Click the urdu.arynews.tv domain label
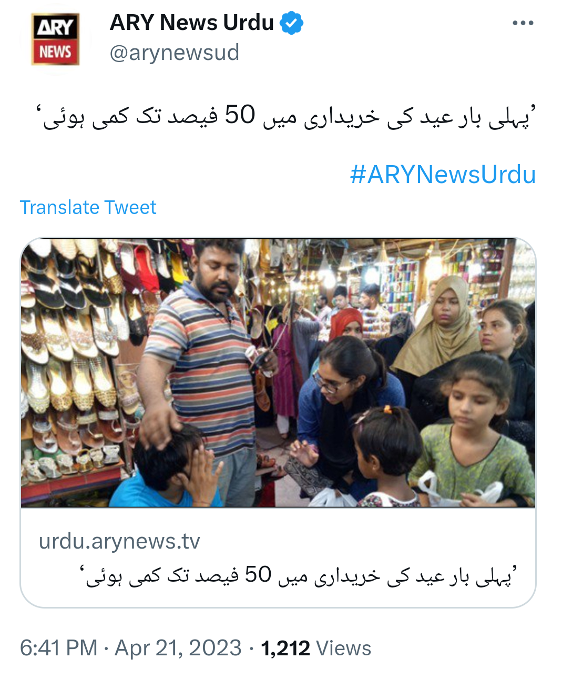Screen dimensions: 562x679 coord(119,541)
